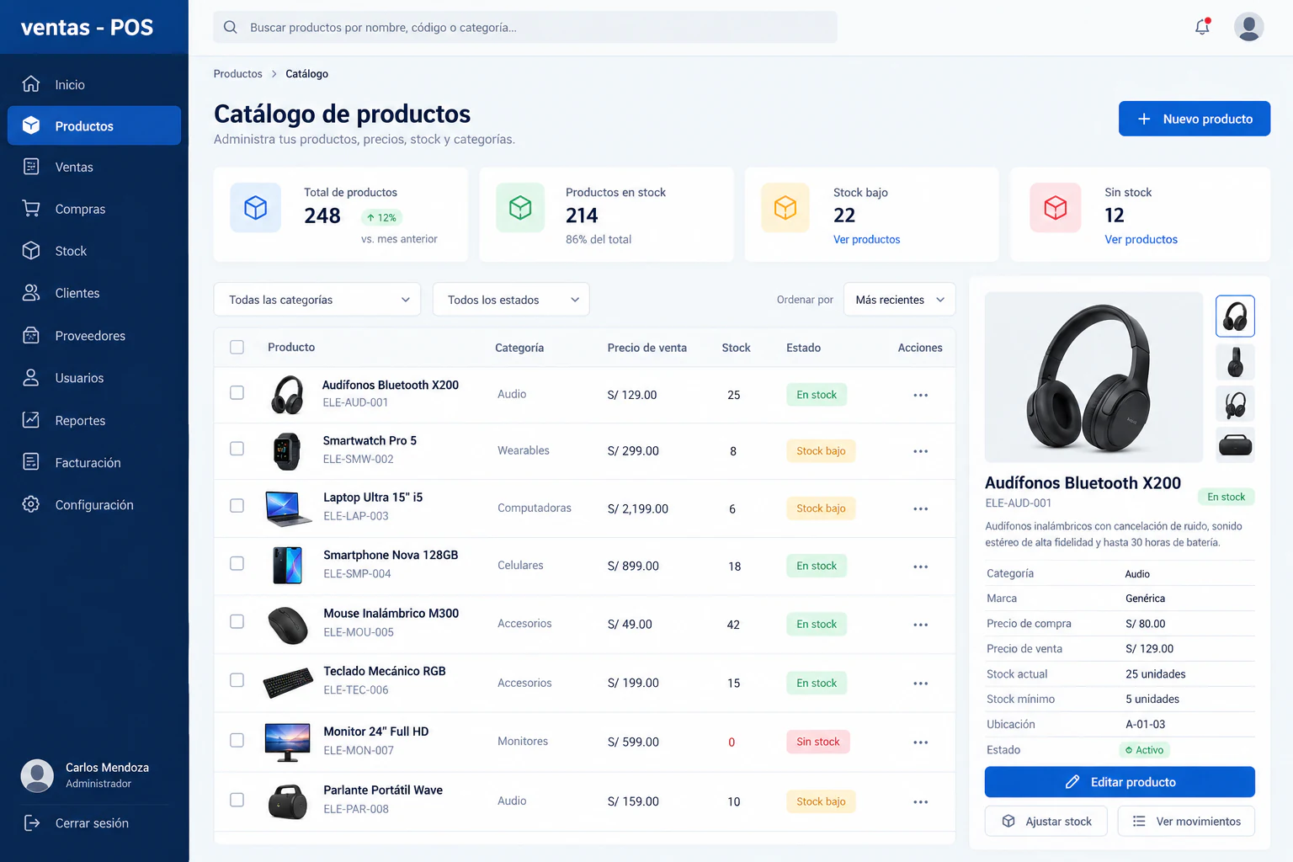This screenshot has height=862, width=1293.
Task: Open actions menu for Laptop Ultra 15" i5
Action: tap(920, 508)
